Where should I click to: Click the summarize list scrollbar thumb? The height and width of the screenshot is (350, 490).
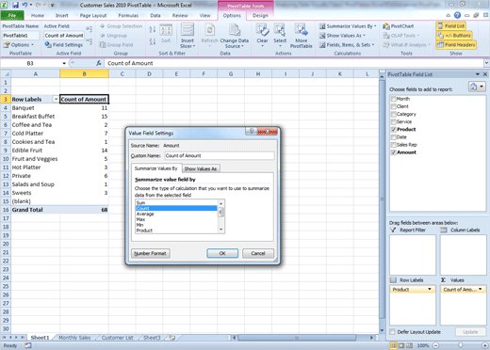220,213
